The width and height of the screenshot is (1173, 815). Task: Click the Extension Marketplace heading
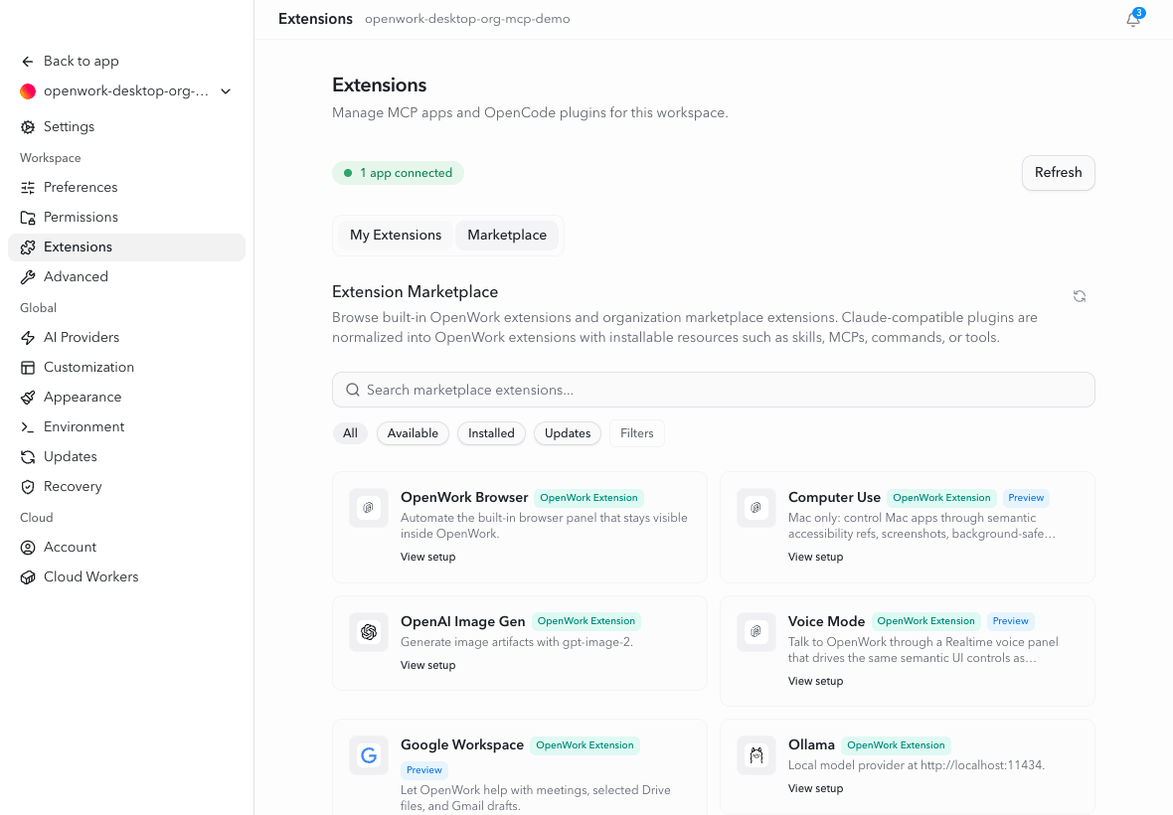(416, 292)
